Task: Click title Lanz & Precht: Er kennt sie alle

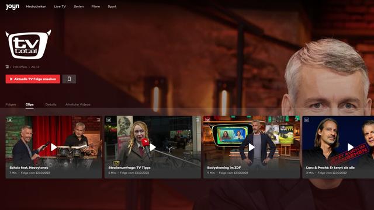Action: (330, 167)
